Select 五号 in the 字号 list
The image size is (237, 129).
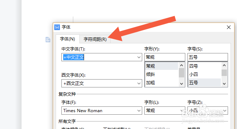coord(205,82)
